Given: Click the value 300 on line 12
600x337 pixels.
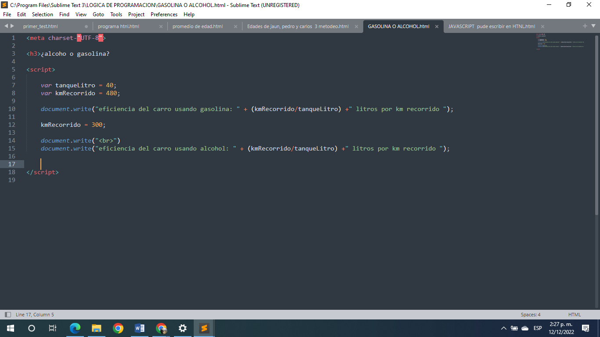Looking at the screenshot, I should (97, 125).
